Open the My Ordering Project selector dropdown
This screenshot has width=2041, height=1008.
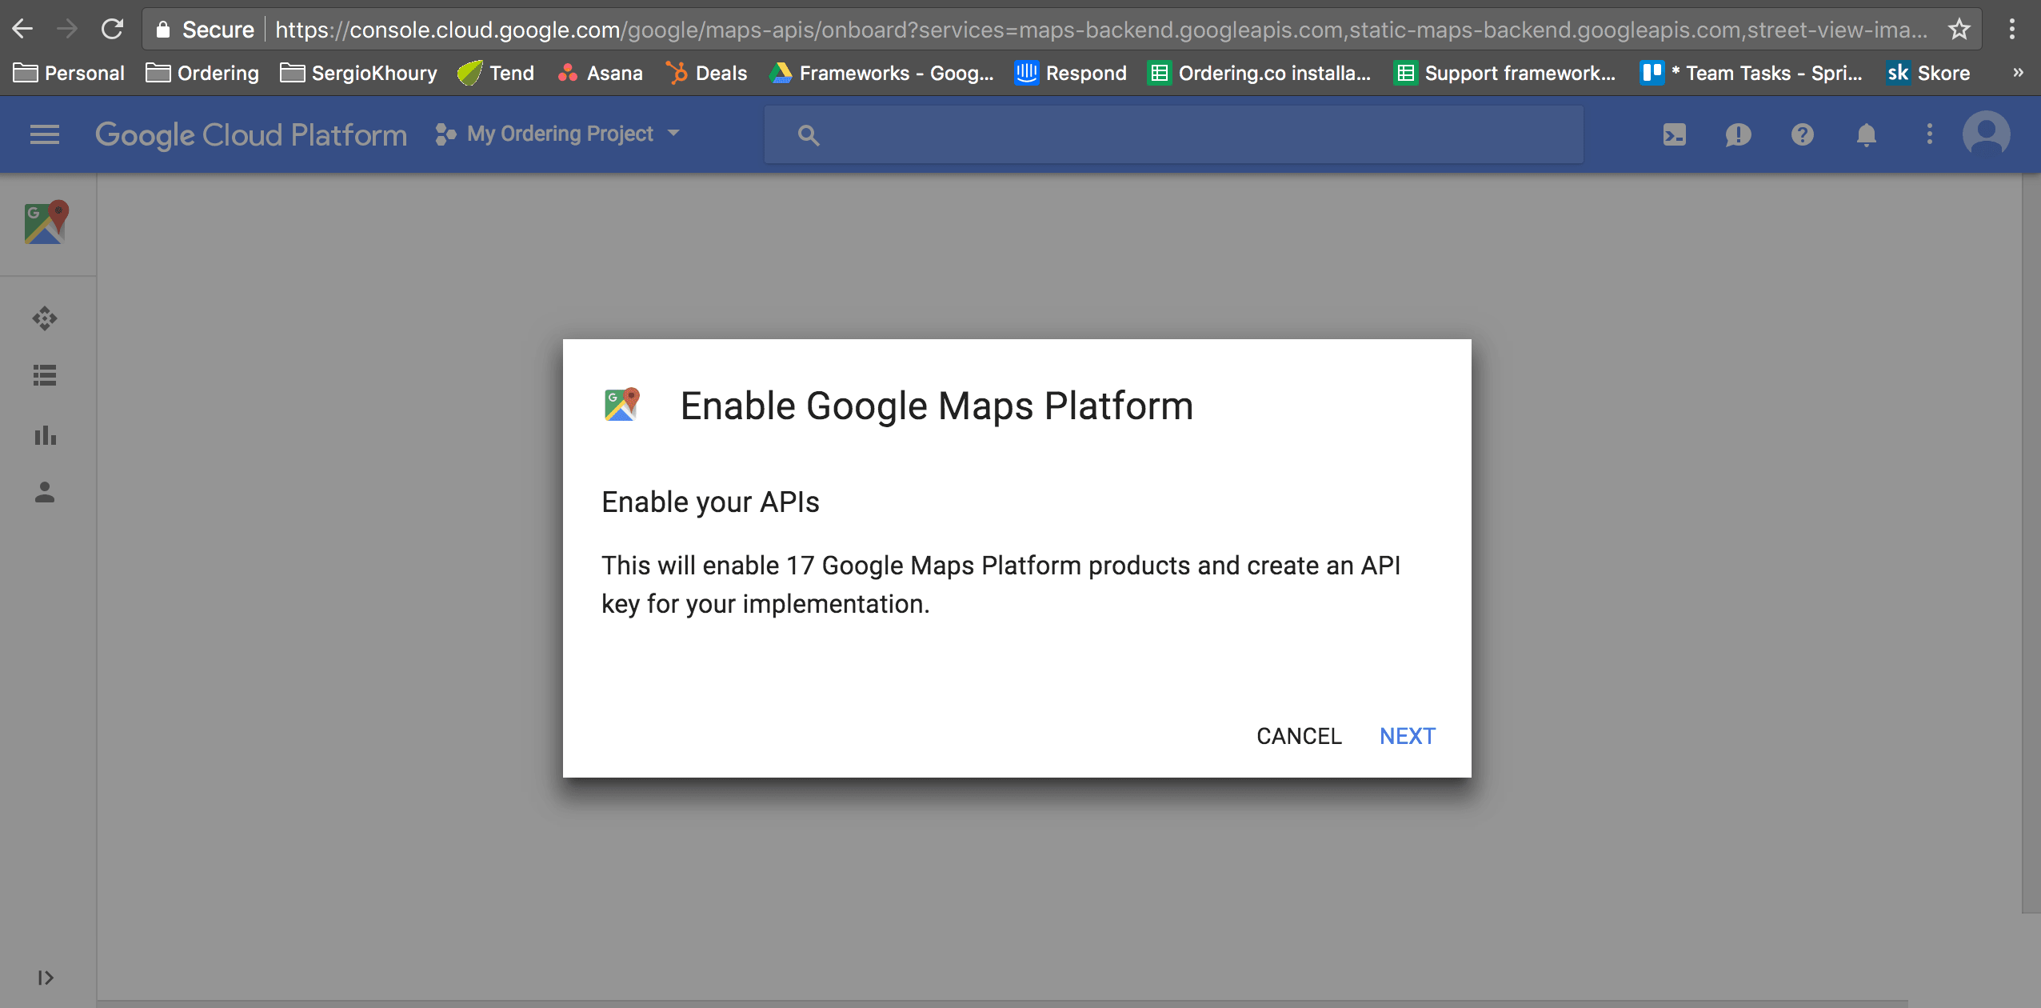point(557,134)
